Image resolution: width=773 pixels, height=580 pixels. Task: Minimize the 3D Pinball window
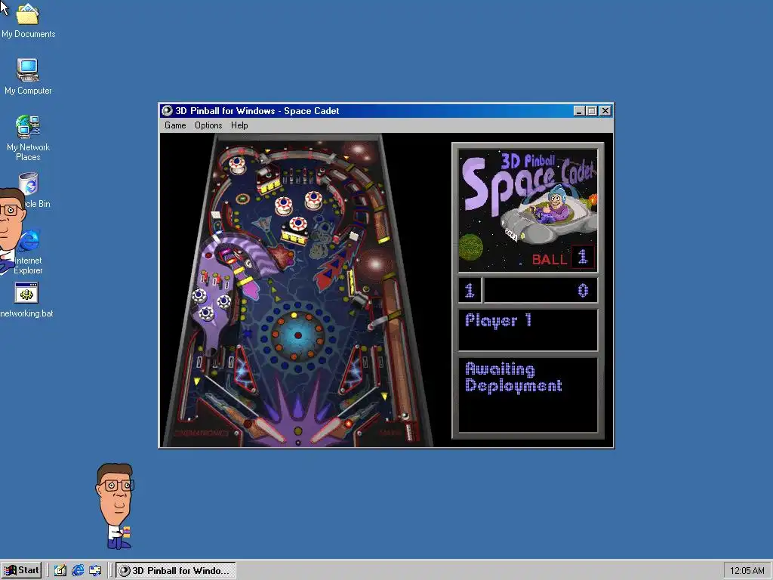tap(579, 111)
